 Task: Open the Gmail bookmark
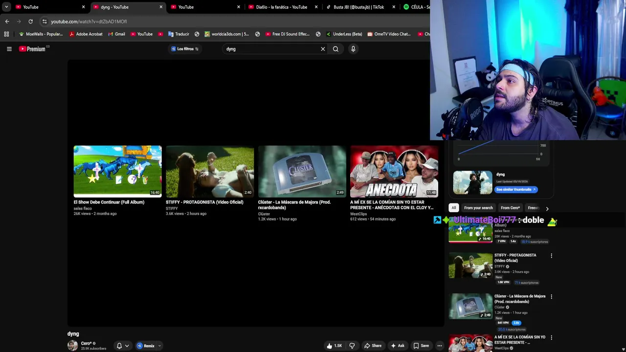[116, 34]
